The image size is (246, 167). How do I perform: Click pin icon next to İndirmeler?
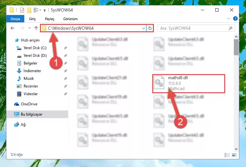(x=66, y=71)
